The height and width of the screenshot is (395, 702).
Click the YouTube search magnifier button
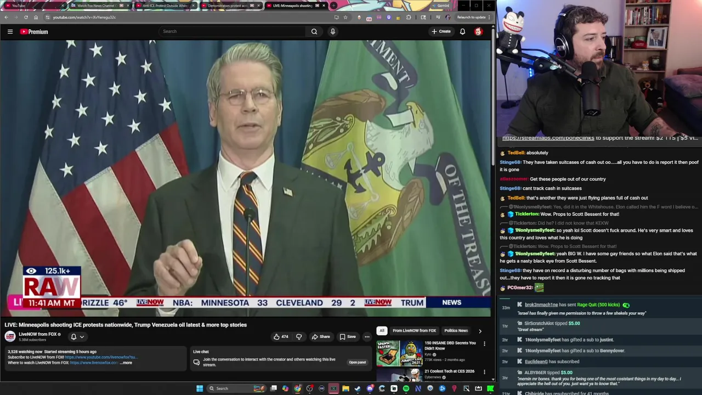coord(314,31)
